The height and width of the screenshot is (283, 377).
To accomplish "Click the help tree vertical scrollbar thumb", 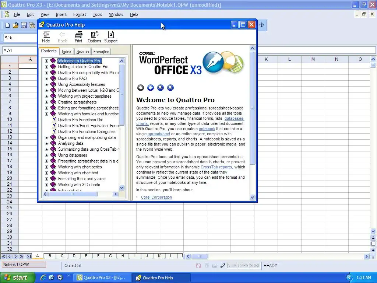I will [x=121, y=95].
